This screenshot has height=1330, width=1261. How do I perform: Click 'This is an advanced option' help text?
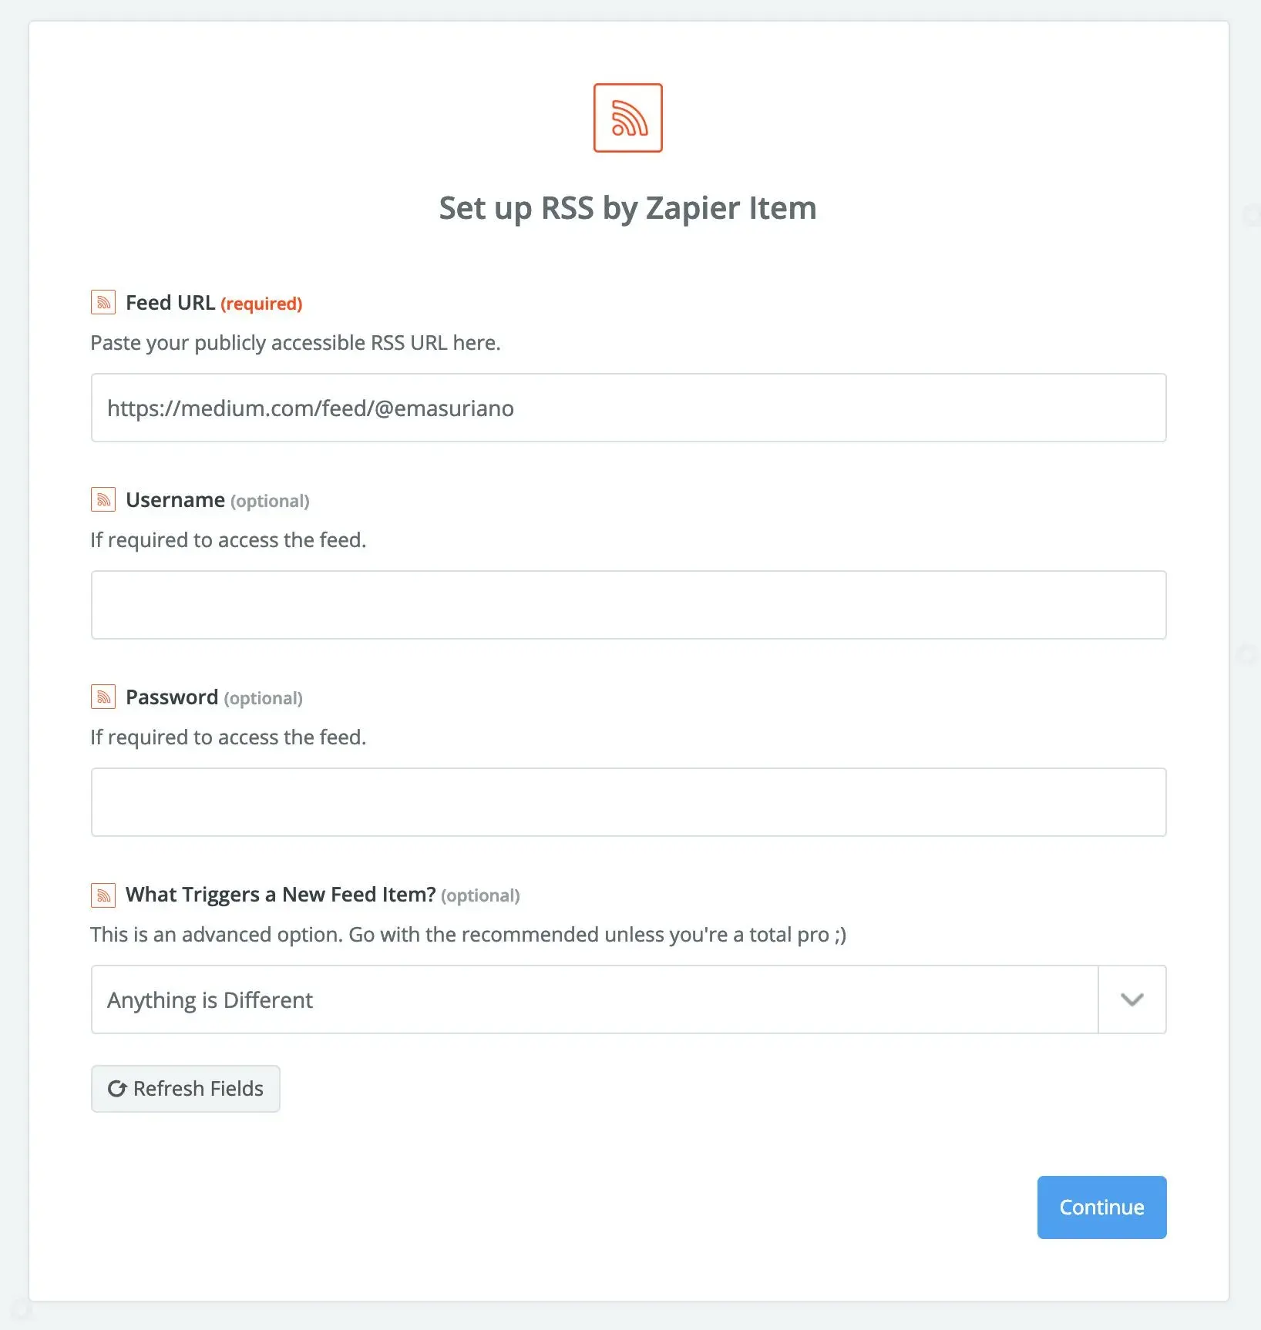[x=469, y=935]
